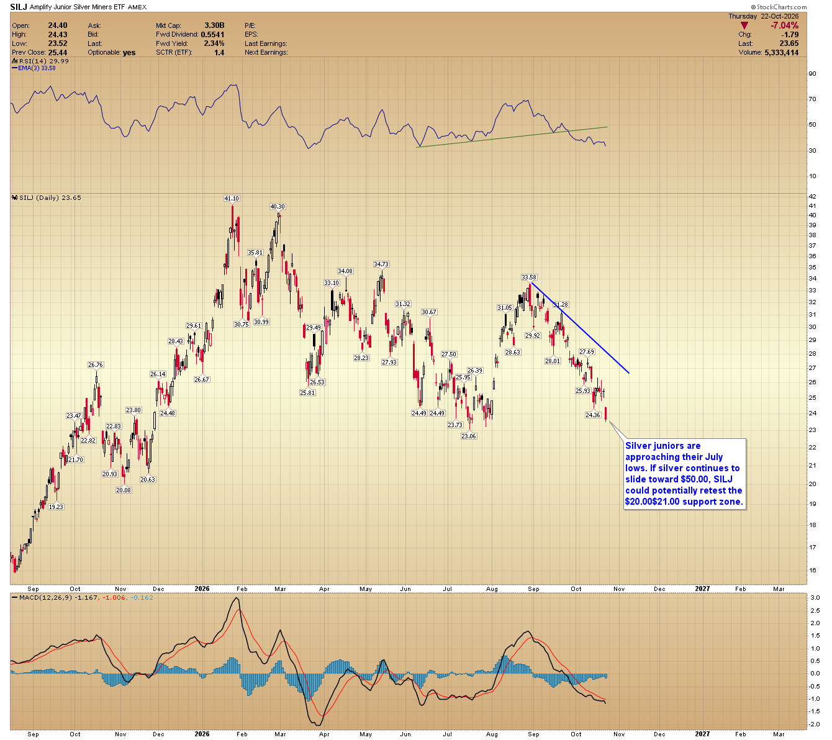
Task: Select the EMA(3) legend label
Action: 34,68
